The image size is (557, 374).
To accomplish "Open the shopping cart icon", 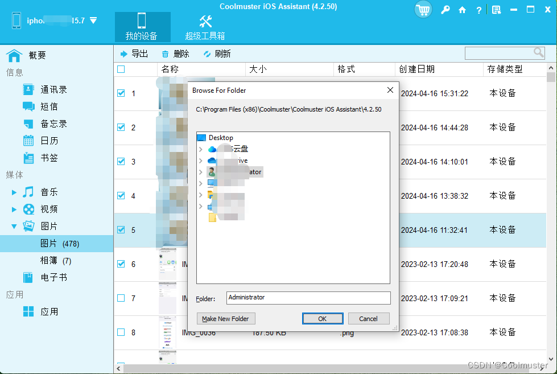I will pos(423,10).
